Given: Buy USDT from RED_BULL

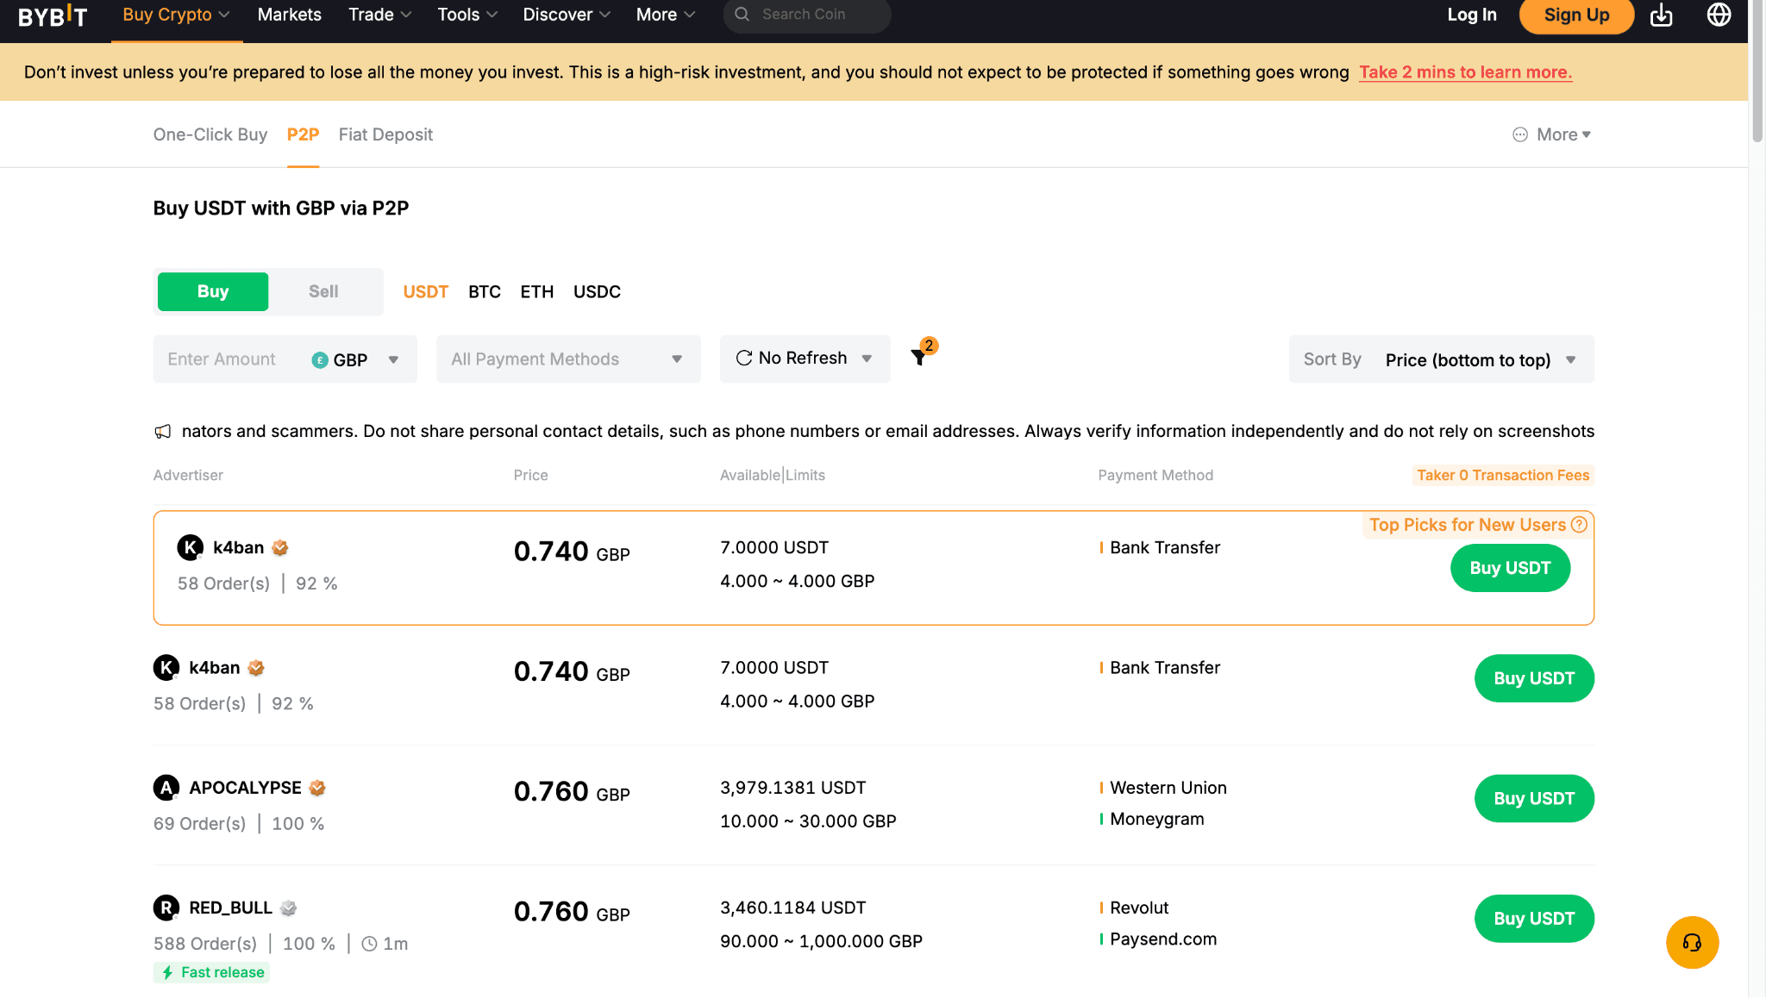Looking at the screenshot, I should coord(1534,919).
